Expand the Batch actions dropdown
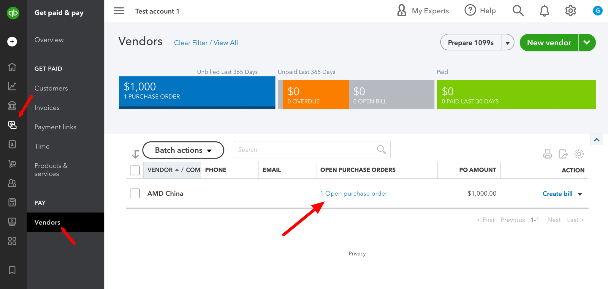Viewport: 608px width, 289px height. coord(183,150)
